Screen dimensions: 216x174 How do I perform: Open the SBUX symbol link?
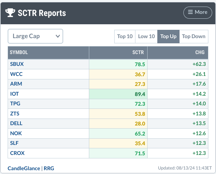click(17, 64)
